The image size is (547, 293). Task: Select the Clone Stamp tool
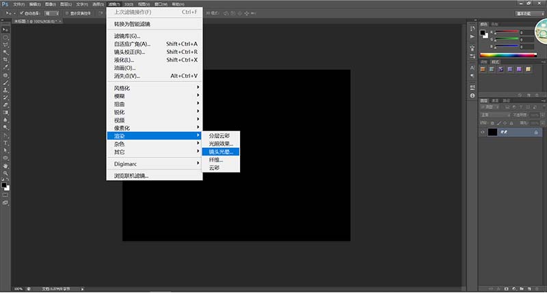[5, 90]
